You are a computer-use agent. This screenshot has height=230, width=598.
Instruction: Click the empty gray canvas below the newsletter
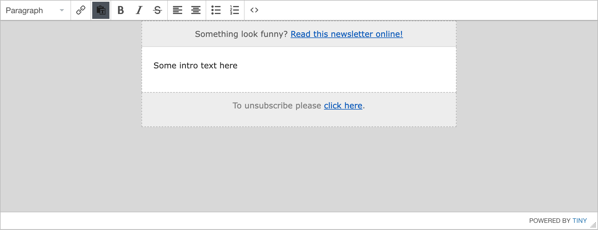(x=299, y=169)
